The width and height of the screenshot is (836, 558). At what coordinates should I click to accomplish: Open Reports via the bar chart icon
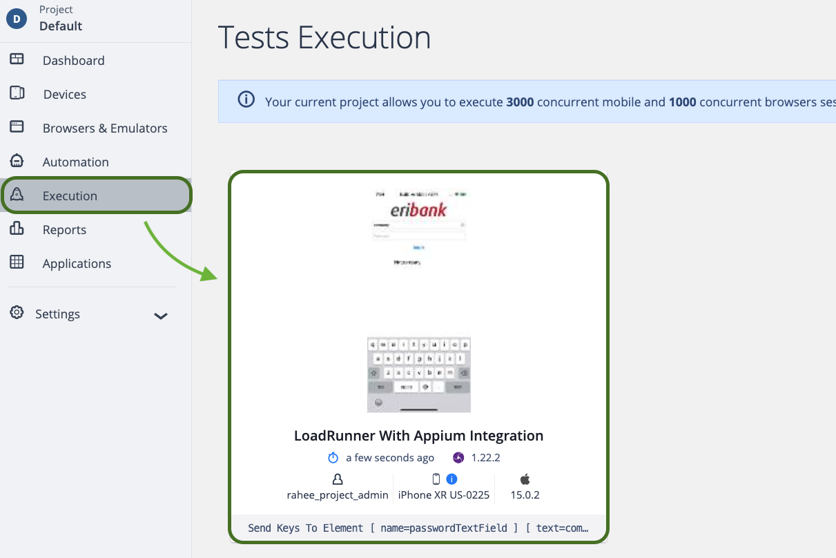click(x=17, y=229)
